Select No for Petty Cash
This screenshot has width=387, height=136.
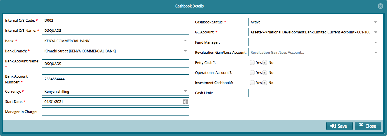265,63
